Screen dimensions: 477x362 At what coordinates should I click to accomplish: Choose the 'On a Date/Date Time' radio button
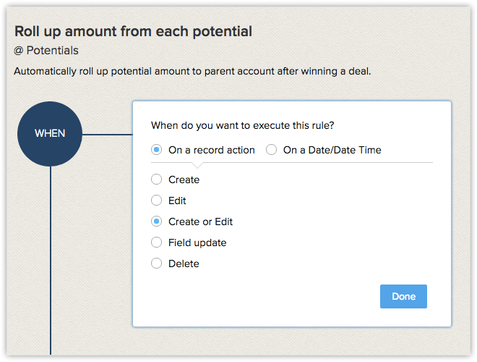click(x=272, y=150)
